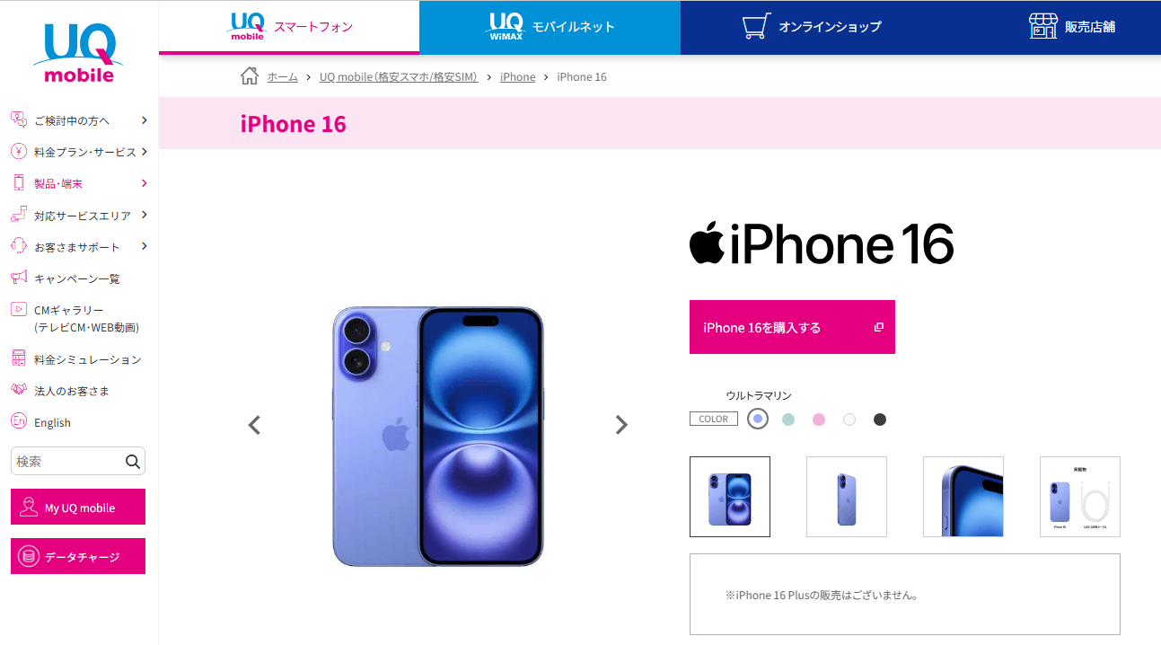
Task: Open 料金シミュレーション calculator icon
Action: tap(19, 358)
